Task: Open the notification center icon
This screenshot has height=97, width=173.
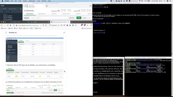Action: click(x=170, y=1)
